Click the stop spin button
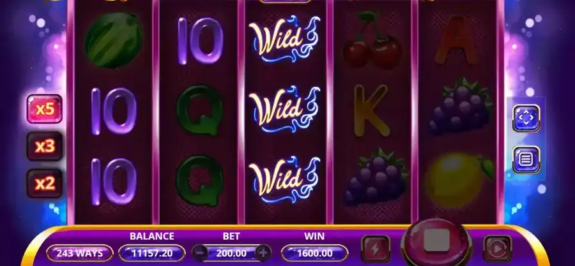The image size is (575, 266). click(436, 241)
